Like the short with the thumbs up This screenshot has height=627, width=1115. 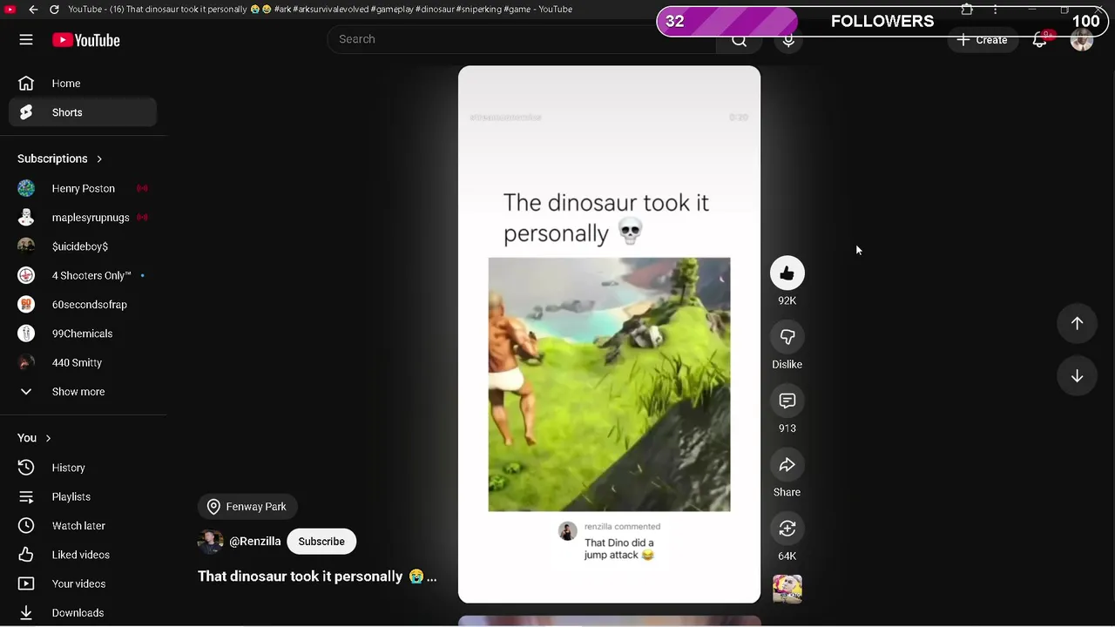787,273
